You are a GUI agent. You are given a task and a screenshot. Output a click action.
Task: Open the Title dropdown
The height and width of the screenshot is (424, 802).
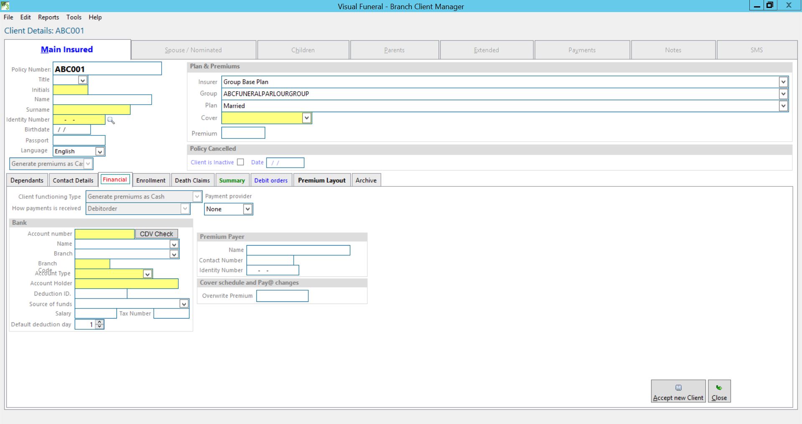[x=83, y=80]
